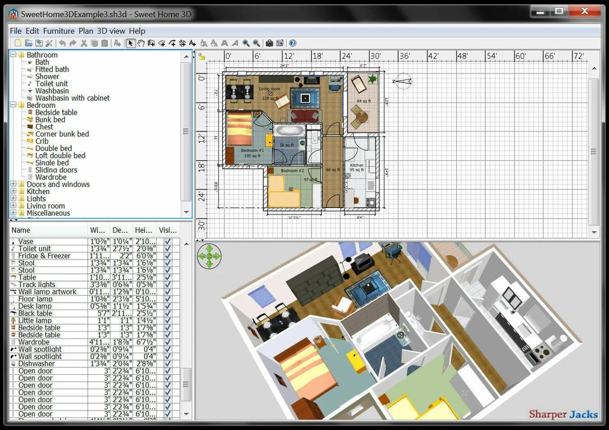Click the Help question mark icon

coord(292,43)
